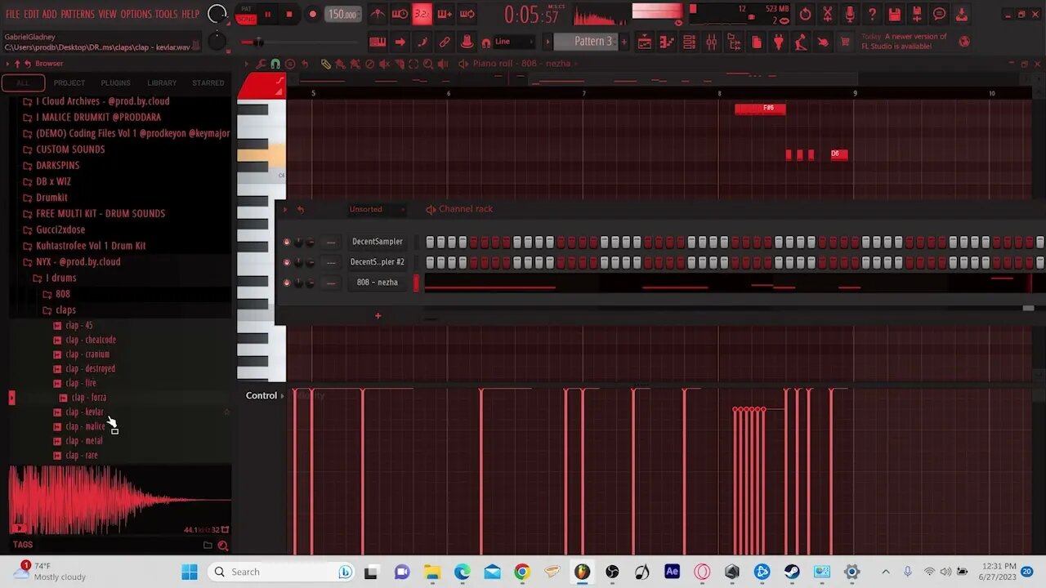1046x588 pixels.
Task: Switch Browser to LIBRARY tab
Action: coord(162,82)
